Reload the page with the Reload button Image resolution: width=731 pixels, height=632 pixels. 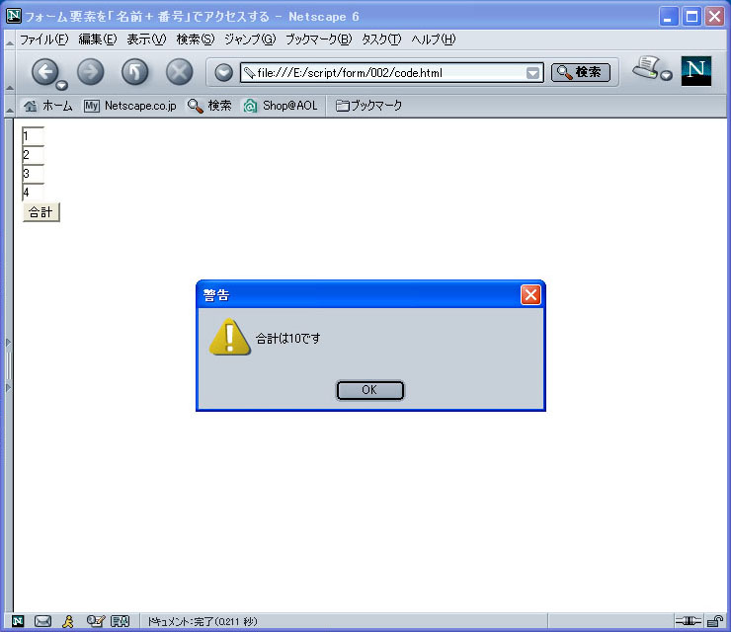134,72
